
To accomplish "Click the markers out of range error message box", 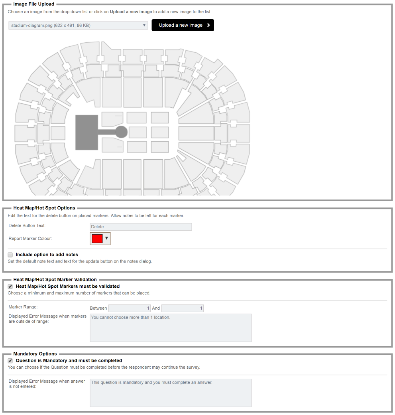I will pyautogui.click(x=171, y=328).
